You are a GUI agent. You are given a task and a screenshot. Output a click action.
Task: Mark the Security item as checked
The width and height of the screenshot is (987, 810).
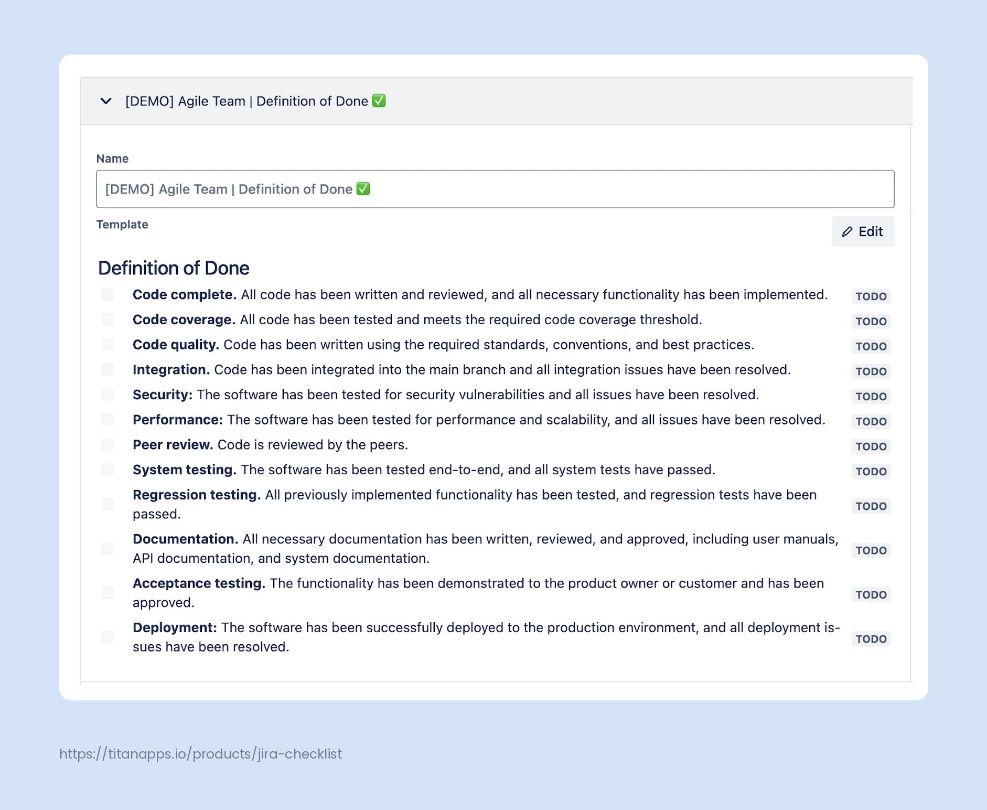(108, 395)
